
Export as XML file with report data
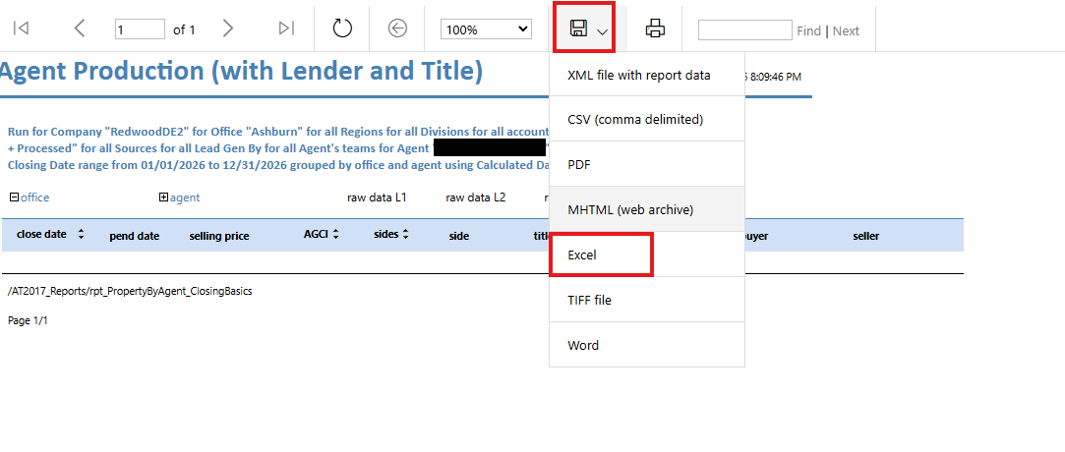point(647,75)
